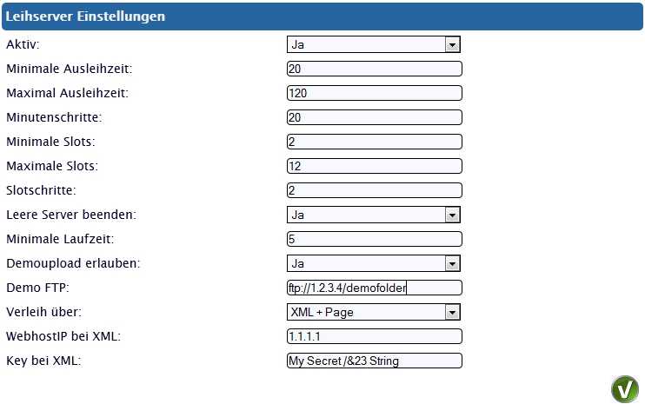Click the Verleih über label
Viewport: 645px width, 404px height.
[x=43, y=312]
